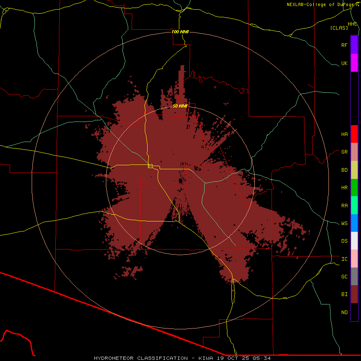361x361 pixels.
Task: Click the 'WS' legend label
Action: (x=345, y=223)
